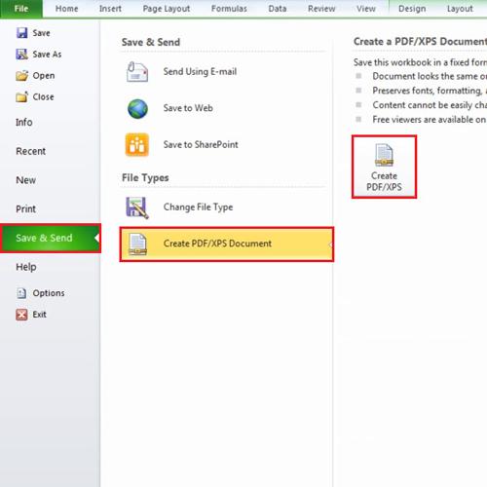Viewport: 487px width, 487px height.
Task: Open the Help section
Action: (26, 267)
